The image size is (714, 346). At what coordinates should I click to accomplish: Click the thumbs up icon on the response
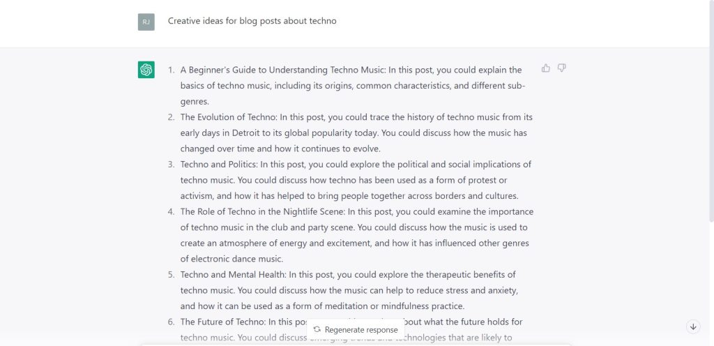tap(546, 68)
